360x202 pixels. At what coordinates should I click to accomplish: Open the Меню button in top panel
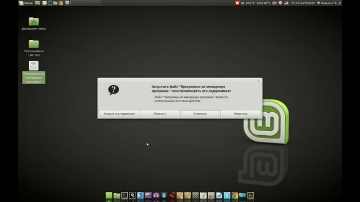pos(26,3)
